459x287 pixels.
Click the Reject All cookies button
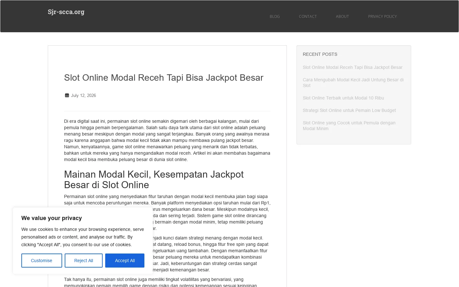pyautogui.click(x=84, y=261)
